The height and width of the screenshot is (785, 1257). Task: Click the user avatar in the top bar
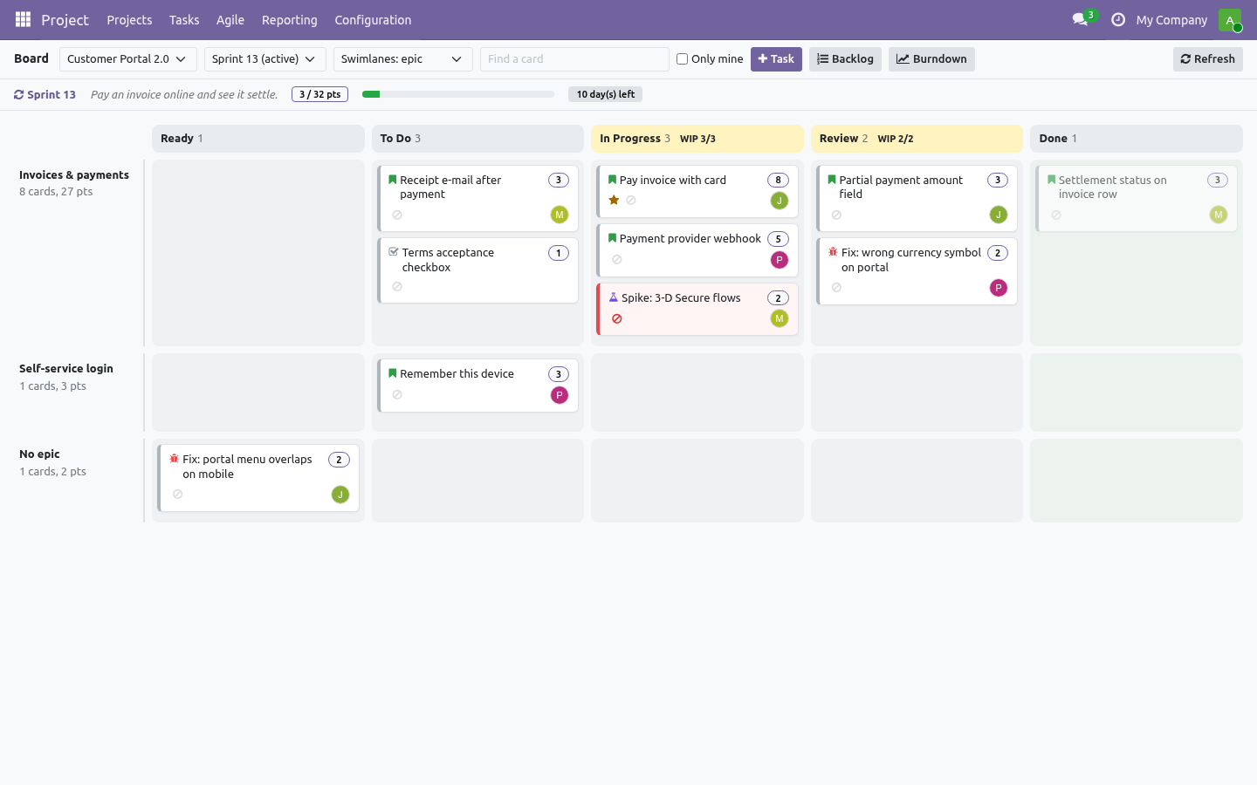click(1230, 19)
